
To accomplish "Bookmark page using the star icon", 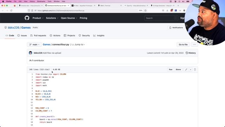I will [145, 11].
